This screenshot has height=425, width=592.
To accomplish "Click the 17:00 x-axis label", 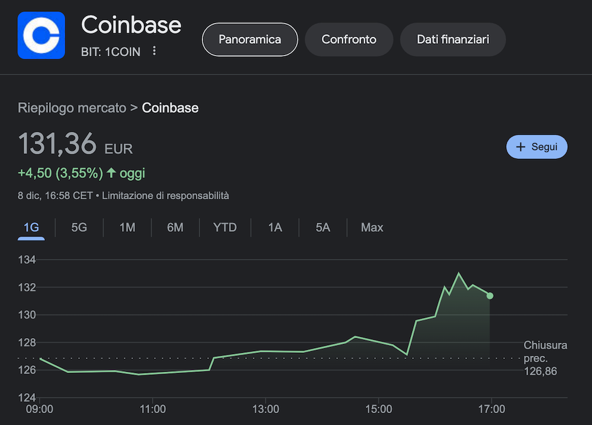I will 491,409.
